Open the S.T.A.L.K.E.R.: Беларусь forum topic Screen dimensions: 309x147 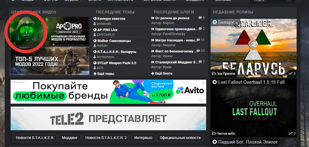tap(117, 52)
